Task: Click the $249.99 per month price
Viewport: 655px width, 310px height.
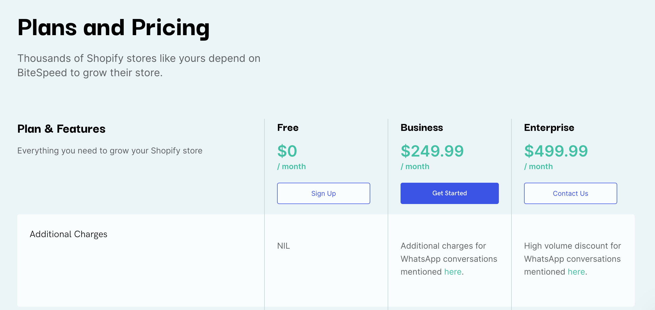Action: [x=432, y=151]
